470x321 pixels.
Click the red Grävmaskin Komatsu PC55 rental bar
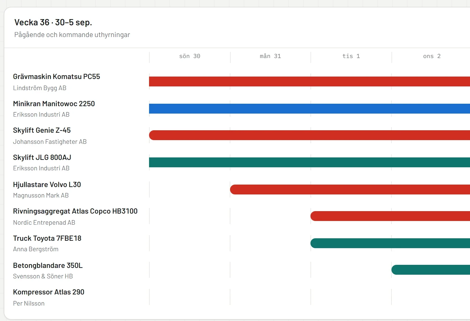(310, 81)
